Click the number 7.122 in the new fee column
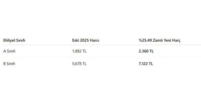The width and height of the screenshot is (201, 111). click(143, 64)
